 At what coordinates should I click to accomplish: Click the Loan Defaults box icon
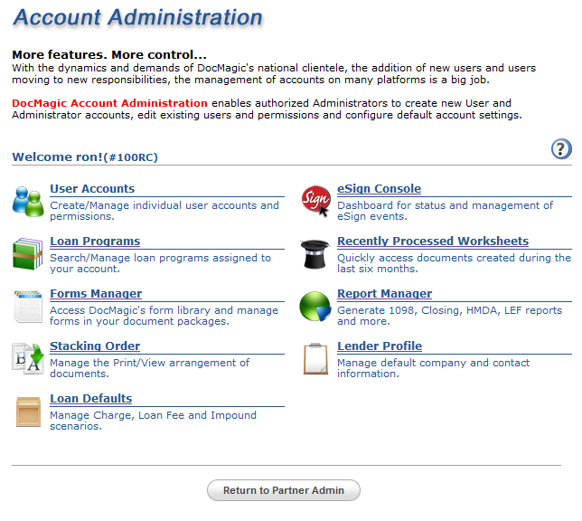(27, 412)
